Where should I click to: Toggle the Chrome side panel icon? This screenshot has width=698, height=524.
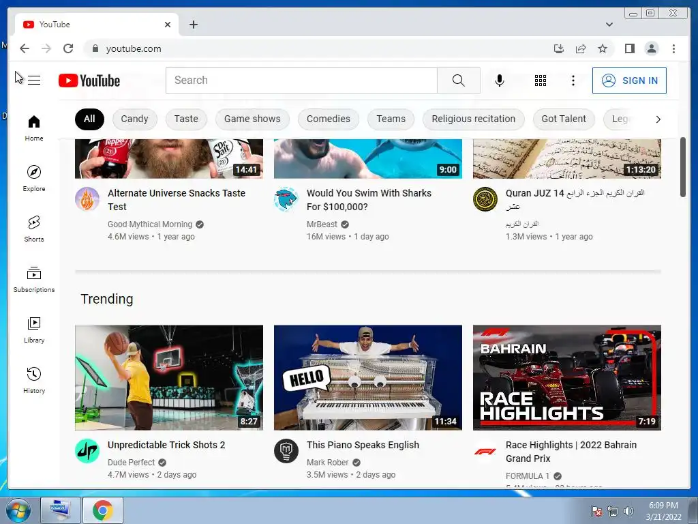629,48
